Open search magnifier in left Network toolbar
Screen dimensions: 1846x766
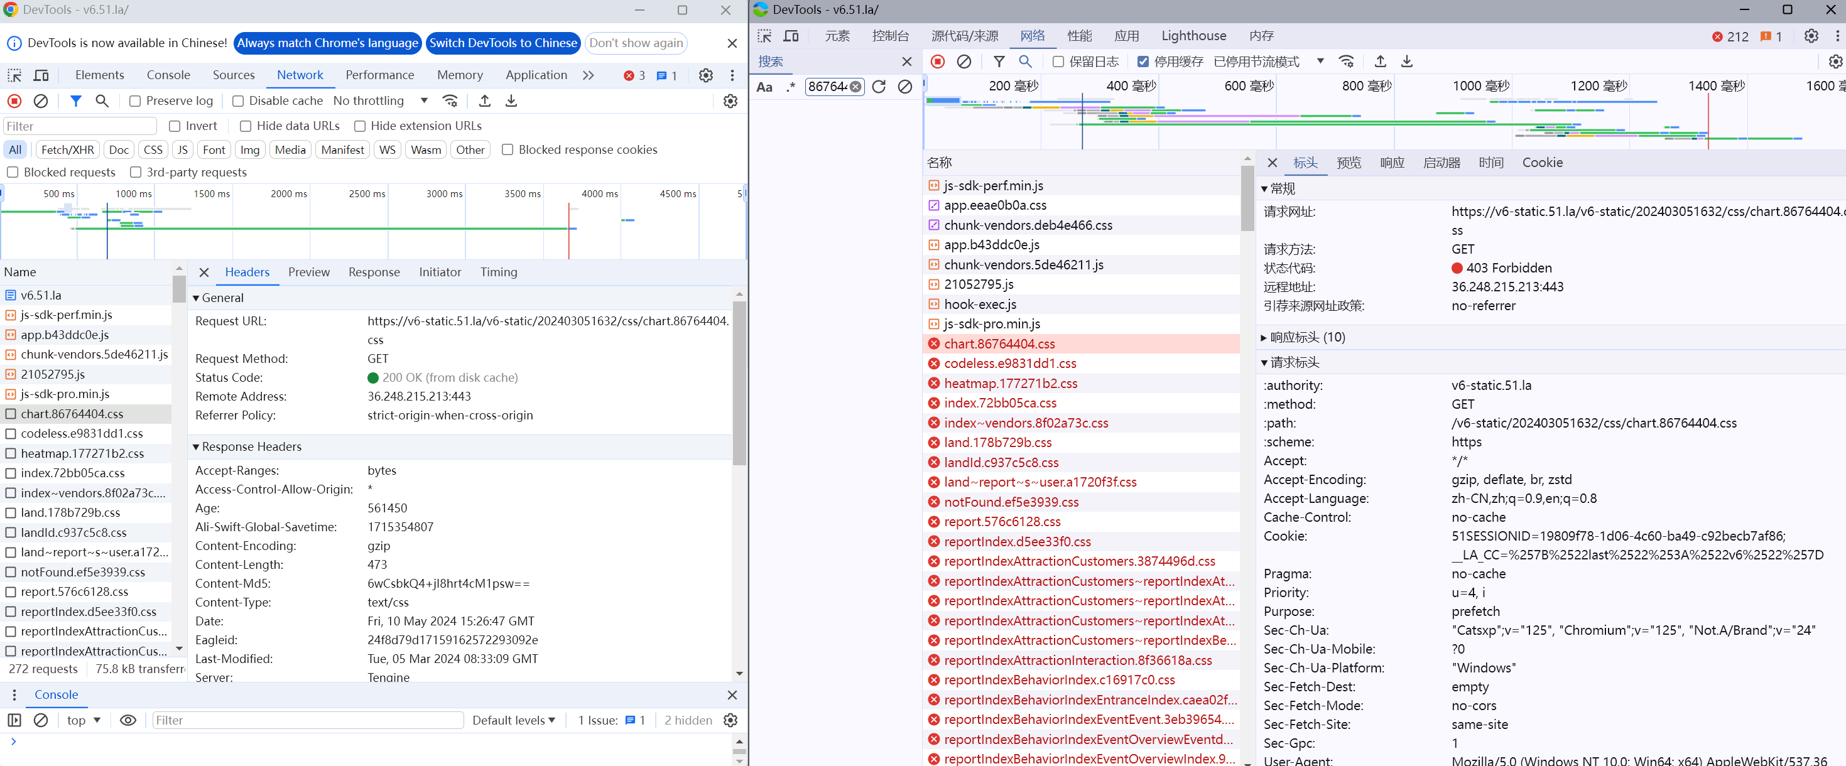click(x=102, y=101)
